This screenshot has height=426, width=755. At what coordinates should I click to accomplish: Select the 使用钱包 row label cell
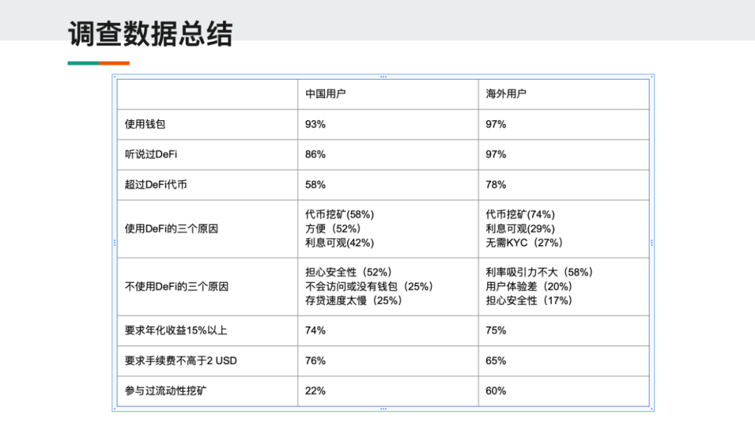click(208, 124)
